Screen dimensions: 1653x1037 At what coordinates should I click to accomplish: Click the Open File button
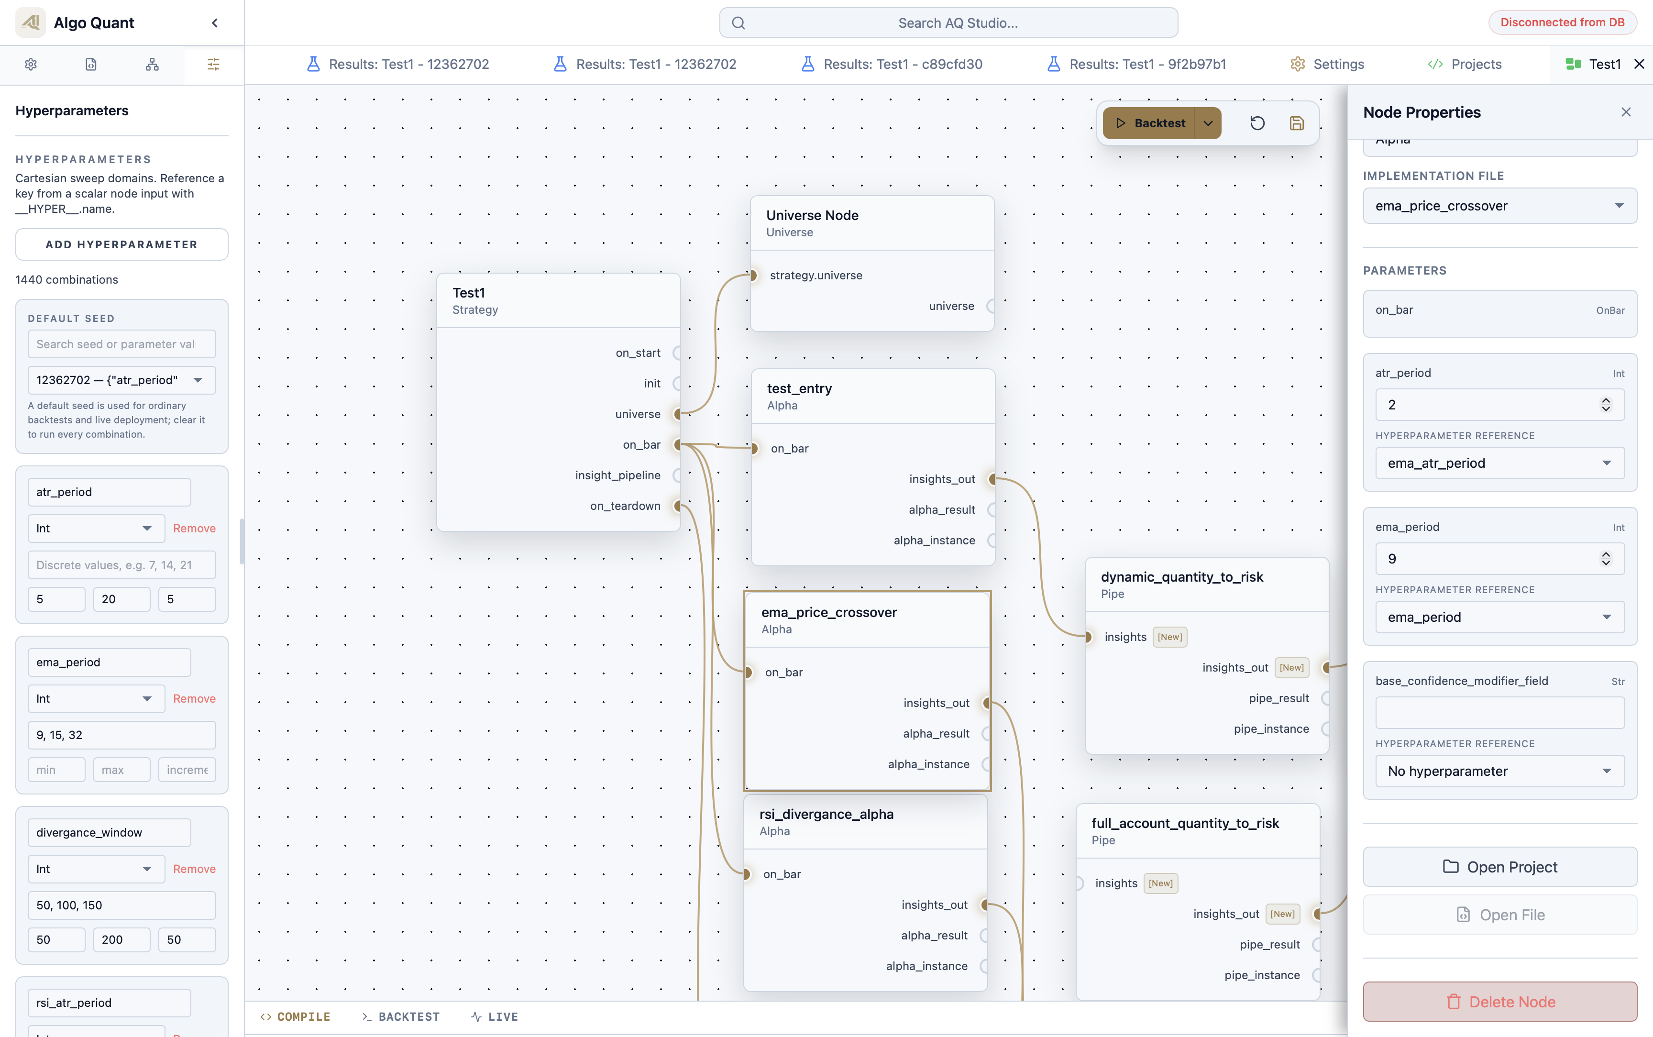pos(1499,915)
